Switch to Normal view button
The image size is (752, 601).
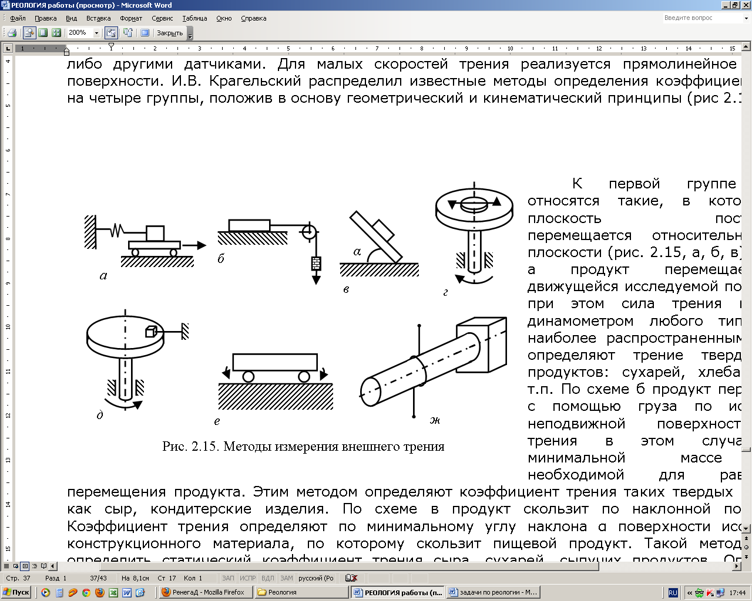click(x=7, y=566)
